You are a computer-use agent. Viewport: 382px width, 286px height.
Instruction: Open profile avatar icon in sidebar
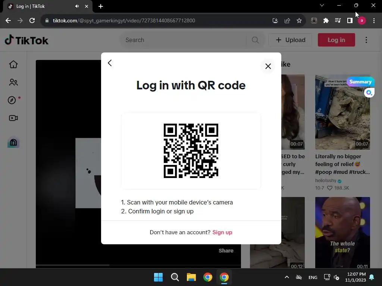coord(13,142)
